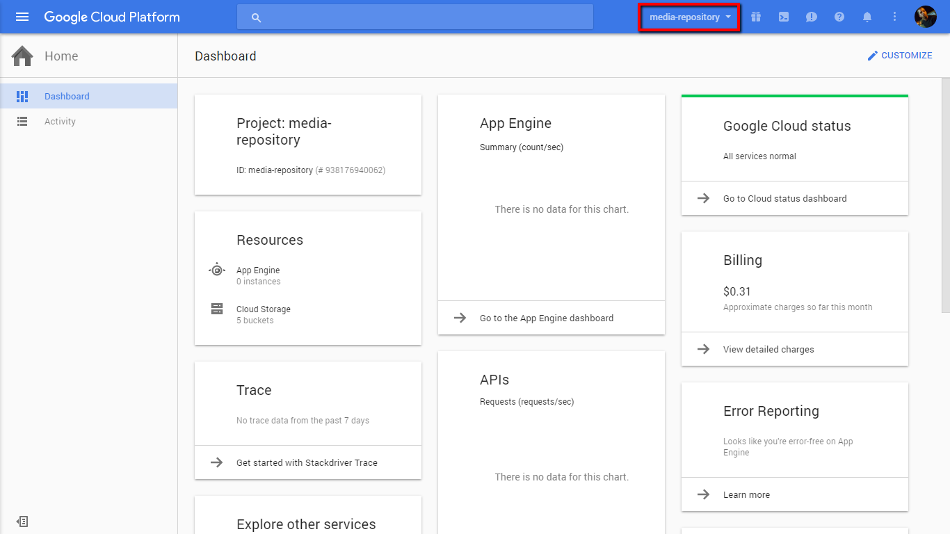Open the feedback exclamation icon
This screenshot has height=534, width=950.
click(812, 17)
